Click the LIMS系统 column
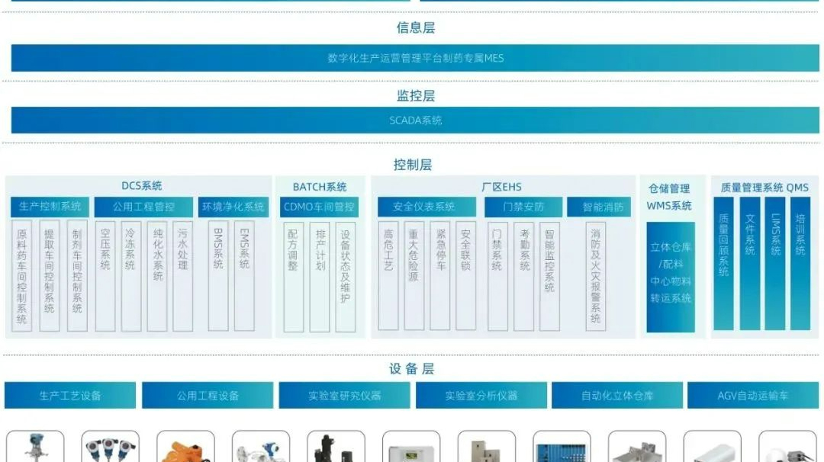 pyautogui.click(x=774, y=263)
